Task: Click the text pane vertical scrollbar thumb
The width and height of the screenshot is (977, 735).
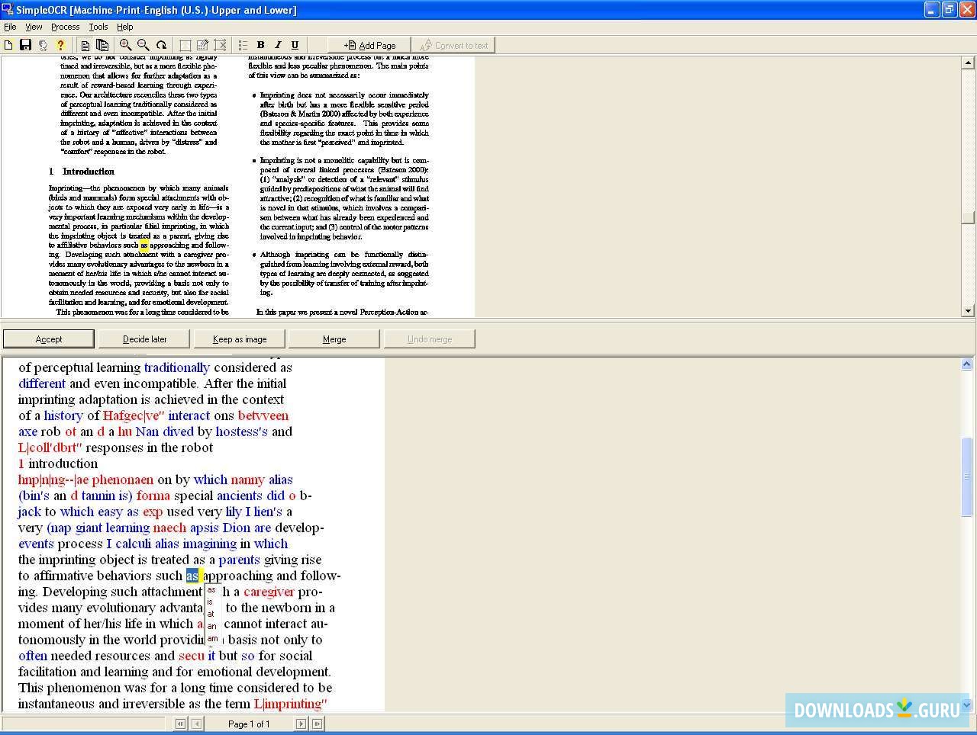Action: point(967,477)
